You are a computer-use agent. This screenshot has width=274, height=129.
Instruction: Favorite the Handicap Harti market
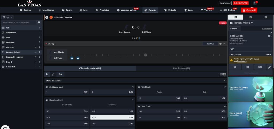click(47, 100)
